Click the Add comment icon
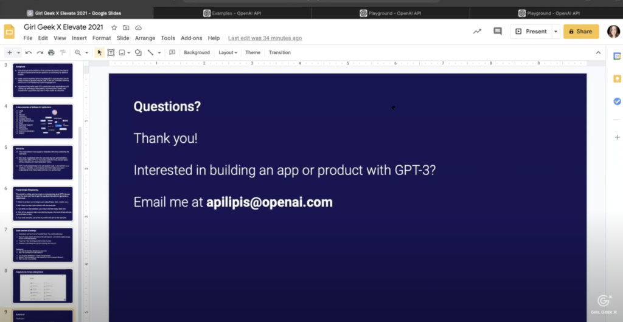623x322 pixels. [x=172, y=52]
